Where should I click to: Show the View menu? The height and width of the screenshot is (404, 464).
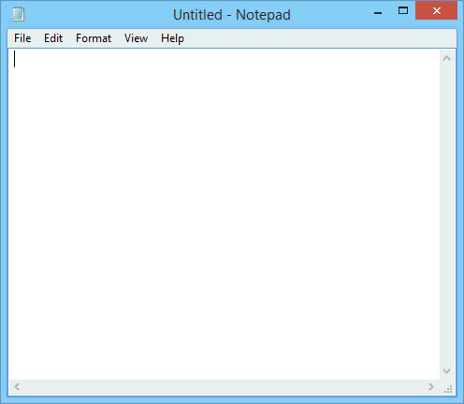tap(136, 38)
